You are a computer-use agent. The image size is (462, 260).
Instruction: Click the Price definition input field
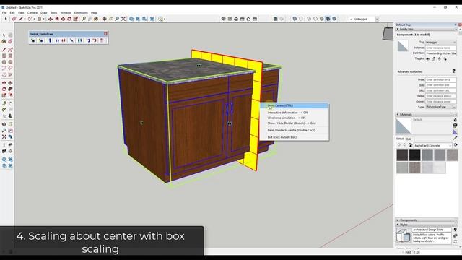pos(441,79)
